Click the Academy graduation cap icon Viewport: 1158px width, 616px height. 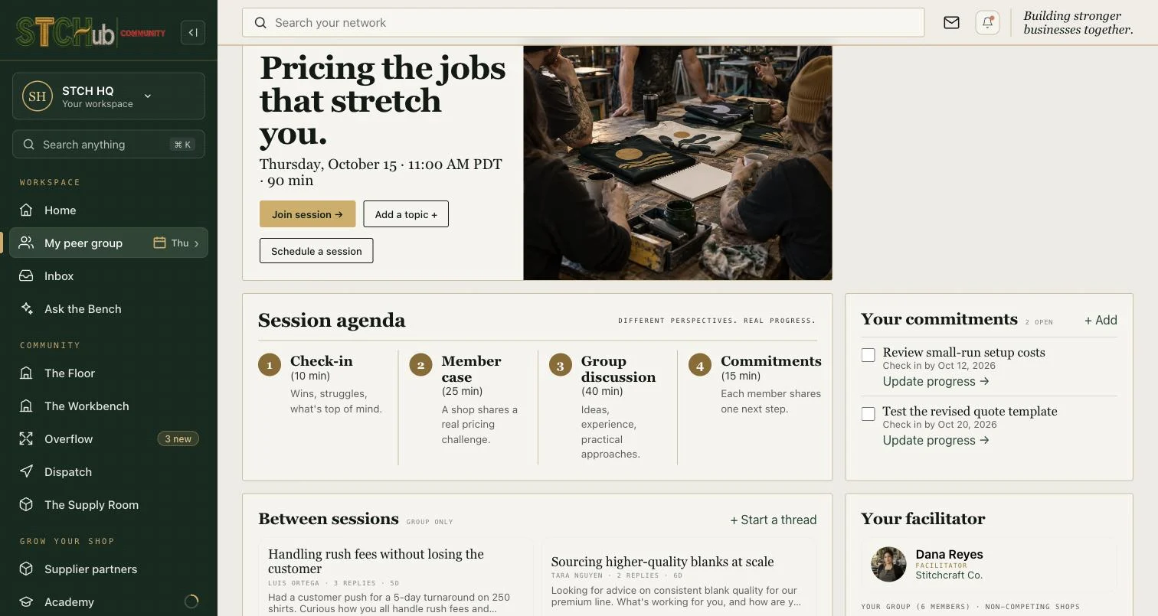(x=27, y=601)
